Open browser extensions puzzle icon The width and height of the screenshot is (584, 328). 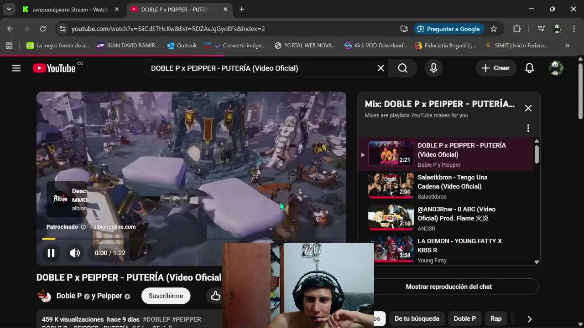pyautogui.click(x=516, y=29)
